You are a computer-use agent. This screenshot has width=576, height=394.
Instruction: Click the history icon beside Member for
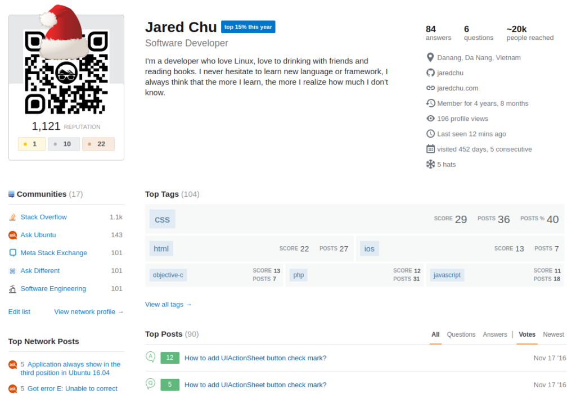pyautogui.click(x=430, y=103)
